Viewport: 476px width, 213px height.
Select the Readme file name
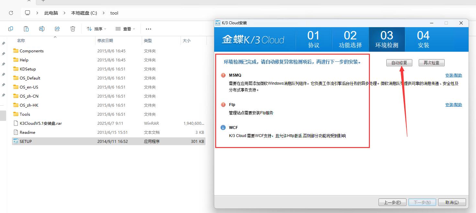coord(28,132)
